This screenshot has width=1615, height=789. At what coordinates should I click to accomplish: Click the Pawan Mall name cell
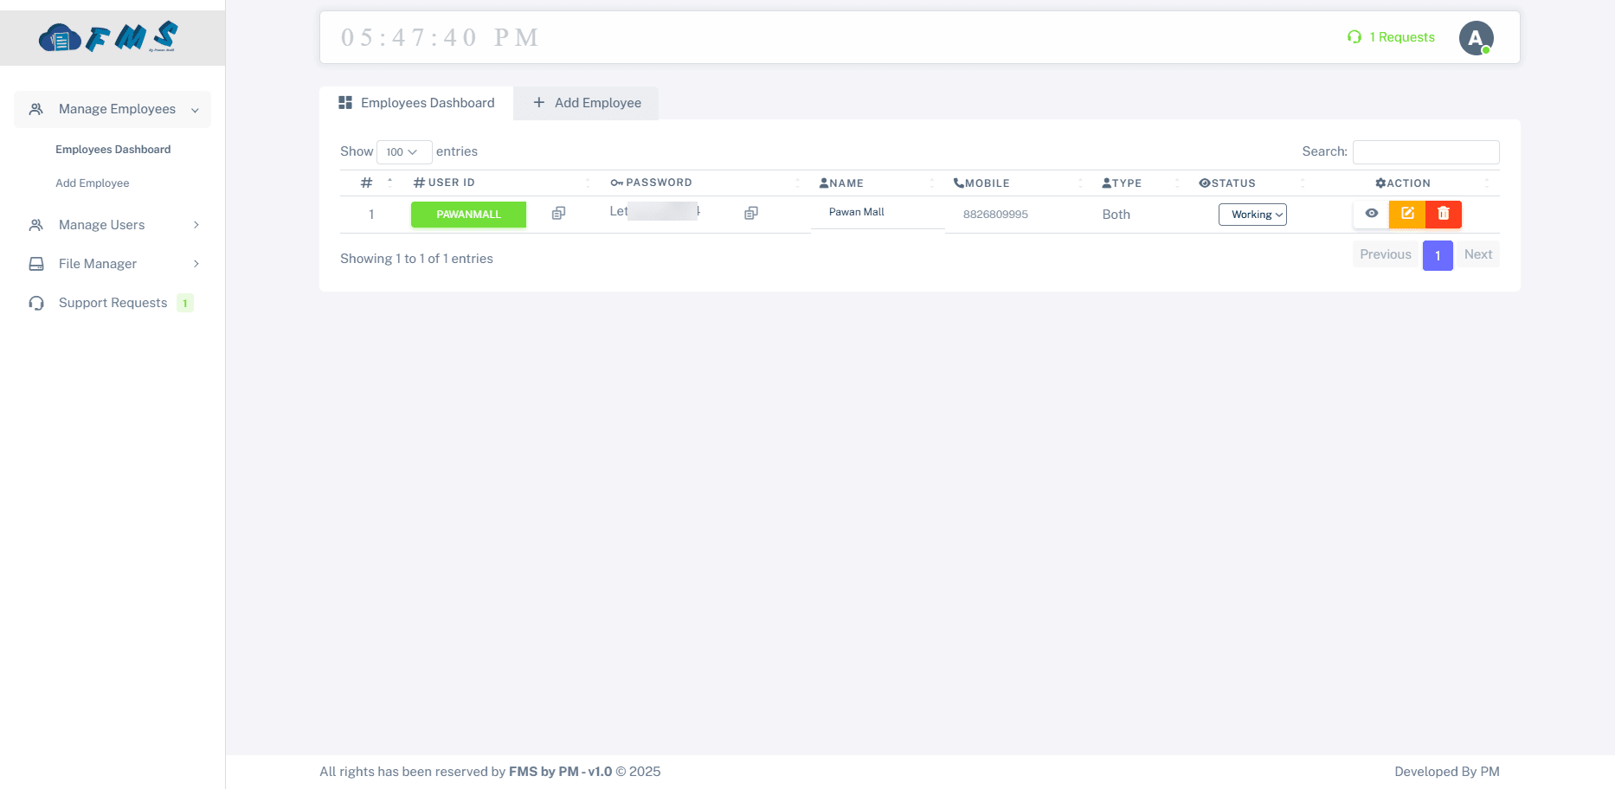(x=878, y=213)
